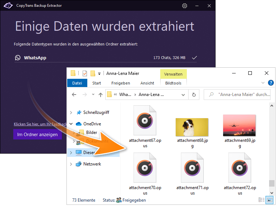
Task: Click the Netzwerk network icon
Action: pyautogui.click(x=79, y=164)
